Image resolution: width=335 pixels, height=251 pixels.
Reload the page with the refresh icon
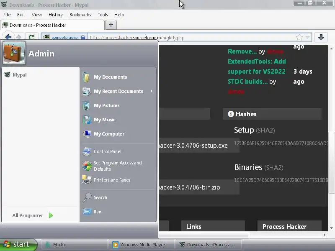[x=32, y=37]
